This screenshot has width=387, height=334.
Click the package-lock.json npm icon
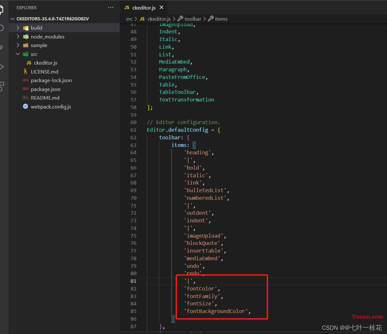pyautogui.click(x=25, y=80)
